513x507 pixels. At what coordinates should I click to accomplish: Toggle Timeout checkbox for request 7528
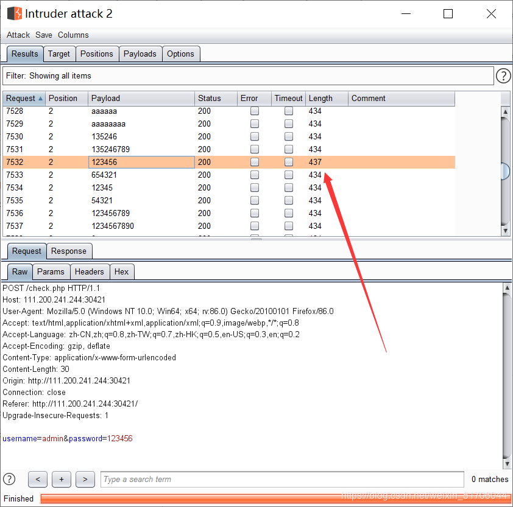pyautogui.click(x=289, y=111)
